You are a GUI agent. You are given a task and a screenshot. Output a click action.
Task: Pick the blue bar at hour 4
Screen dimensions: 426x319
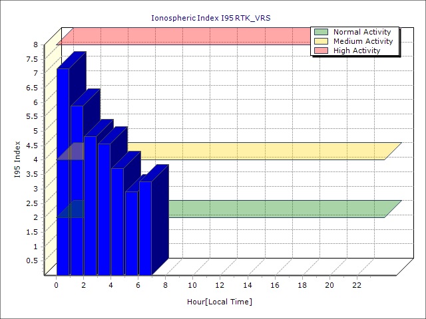[x=117, y=219]
